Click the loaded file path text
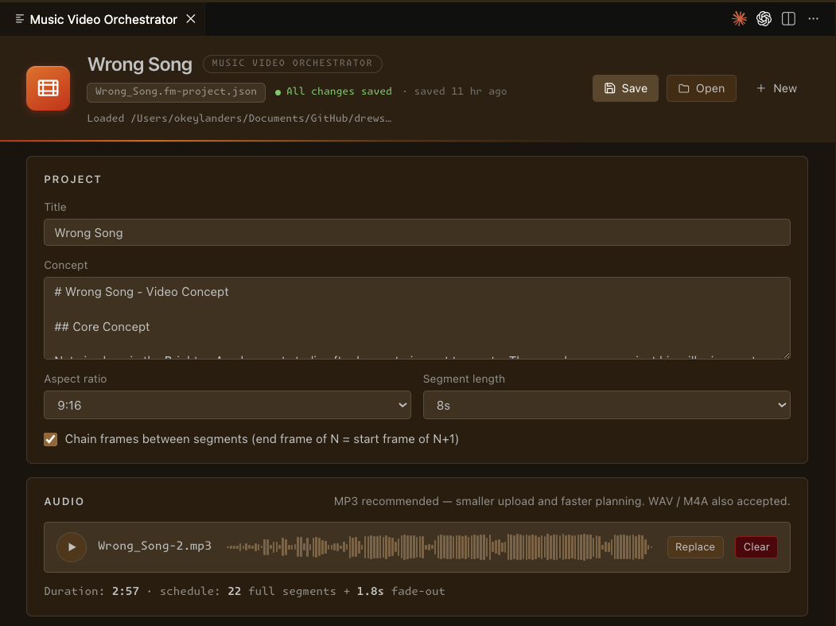Screen dimensions: 836x626 click(239, 119)
